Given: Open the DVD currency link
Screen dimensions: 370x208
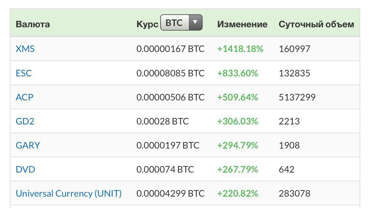Looking at the screenshot, I should tap(25, 169).
